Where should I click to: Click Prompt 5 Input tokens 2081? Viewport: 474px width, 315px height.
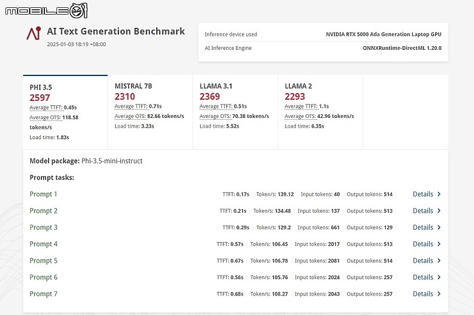point(317,261)
